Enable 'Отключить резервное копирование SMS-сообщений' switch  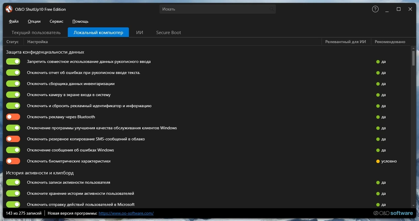tap(13, 139)
